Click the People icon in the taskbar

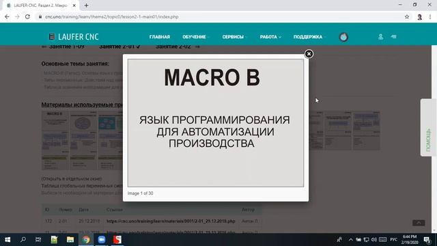[339, 240]
